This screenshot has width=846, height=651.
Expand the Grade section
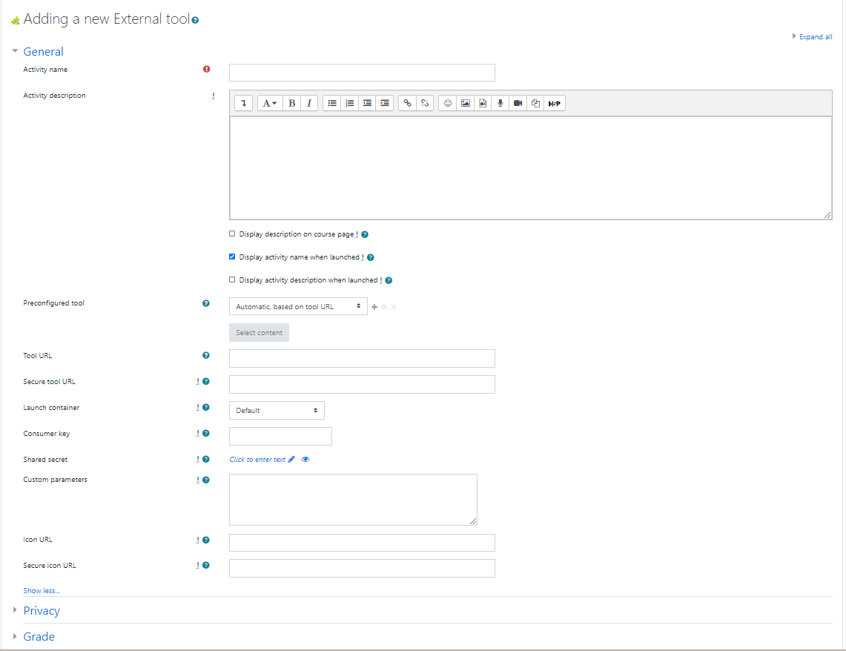point(39,637)
